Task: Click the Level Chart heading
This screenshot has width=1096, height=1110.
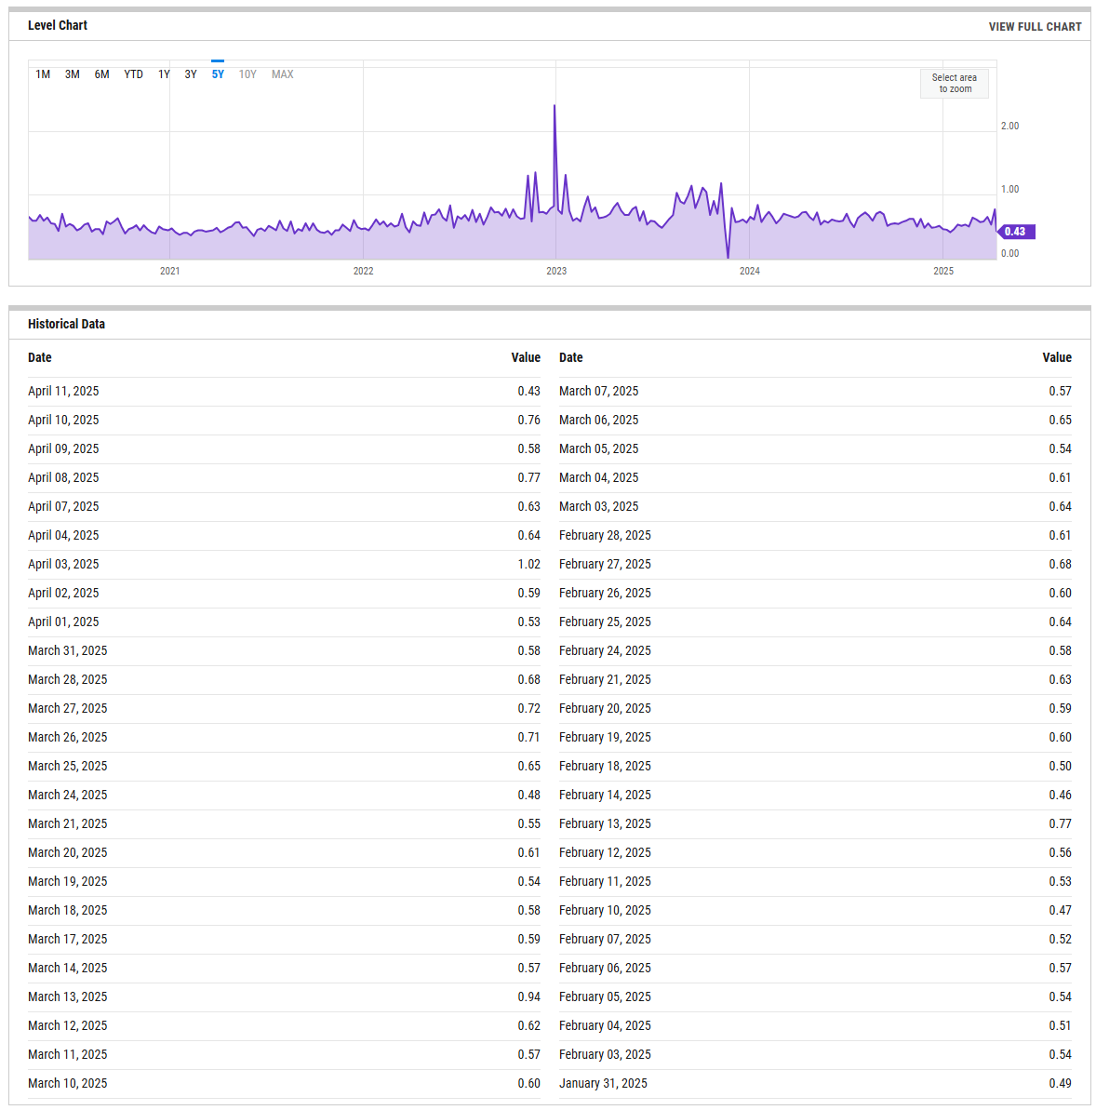Action: click(x=58, y=25)
